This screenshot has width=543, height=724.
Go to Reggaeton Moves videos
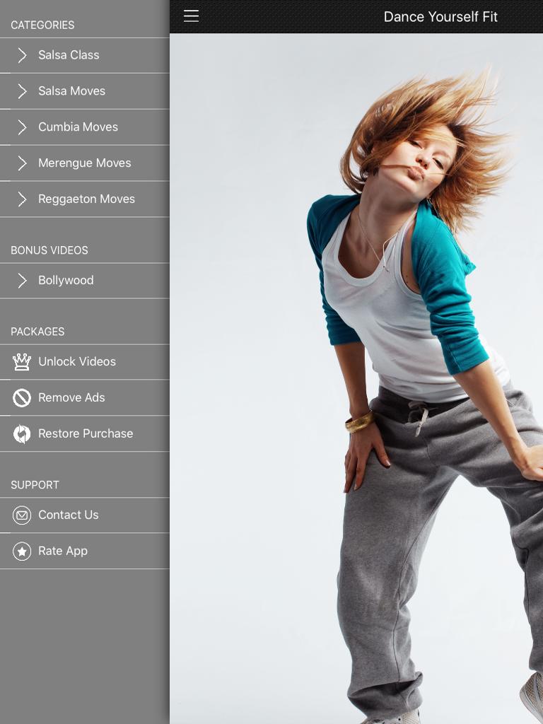click(x=85, y=199)
